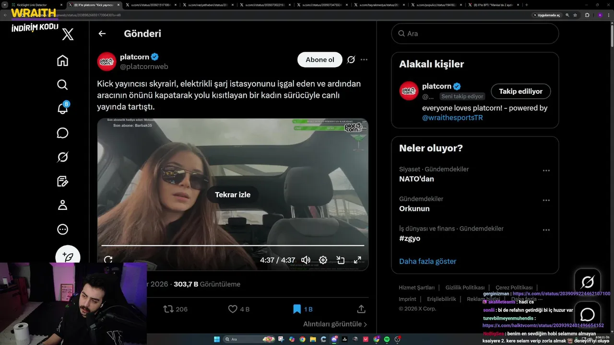The image size is (614, 345).
Task: Open video settings gear icon
Action: click(323, 260)
